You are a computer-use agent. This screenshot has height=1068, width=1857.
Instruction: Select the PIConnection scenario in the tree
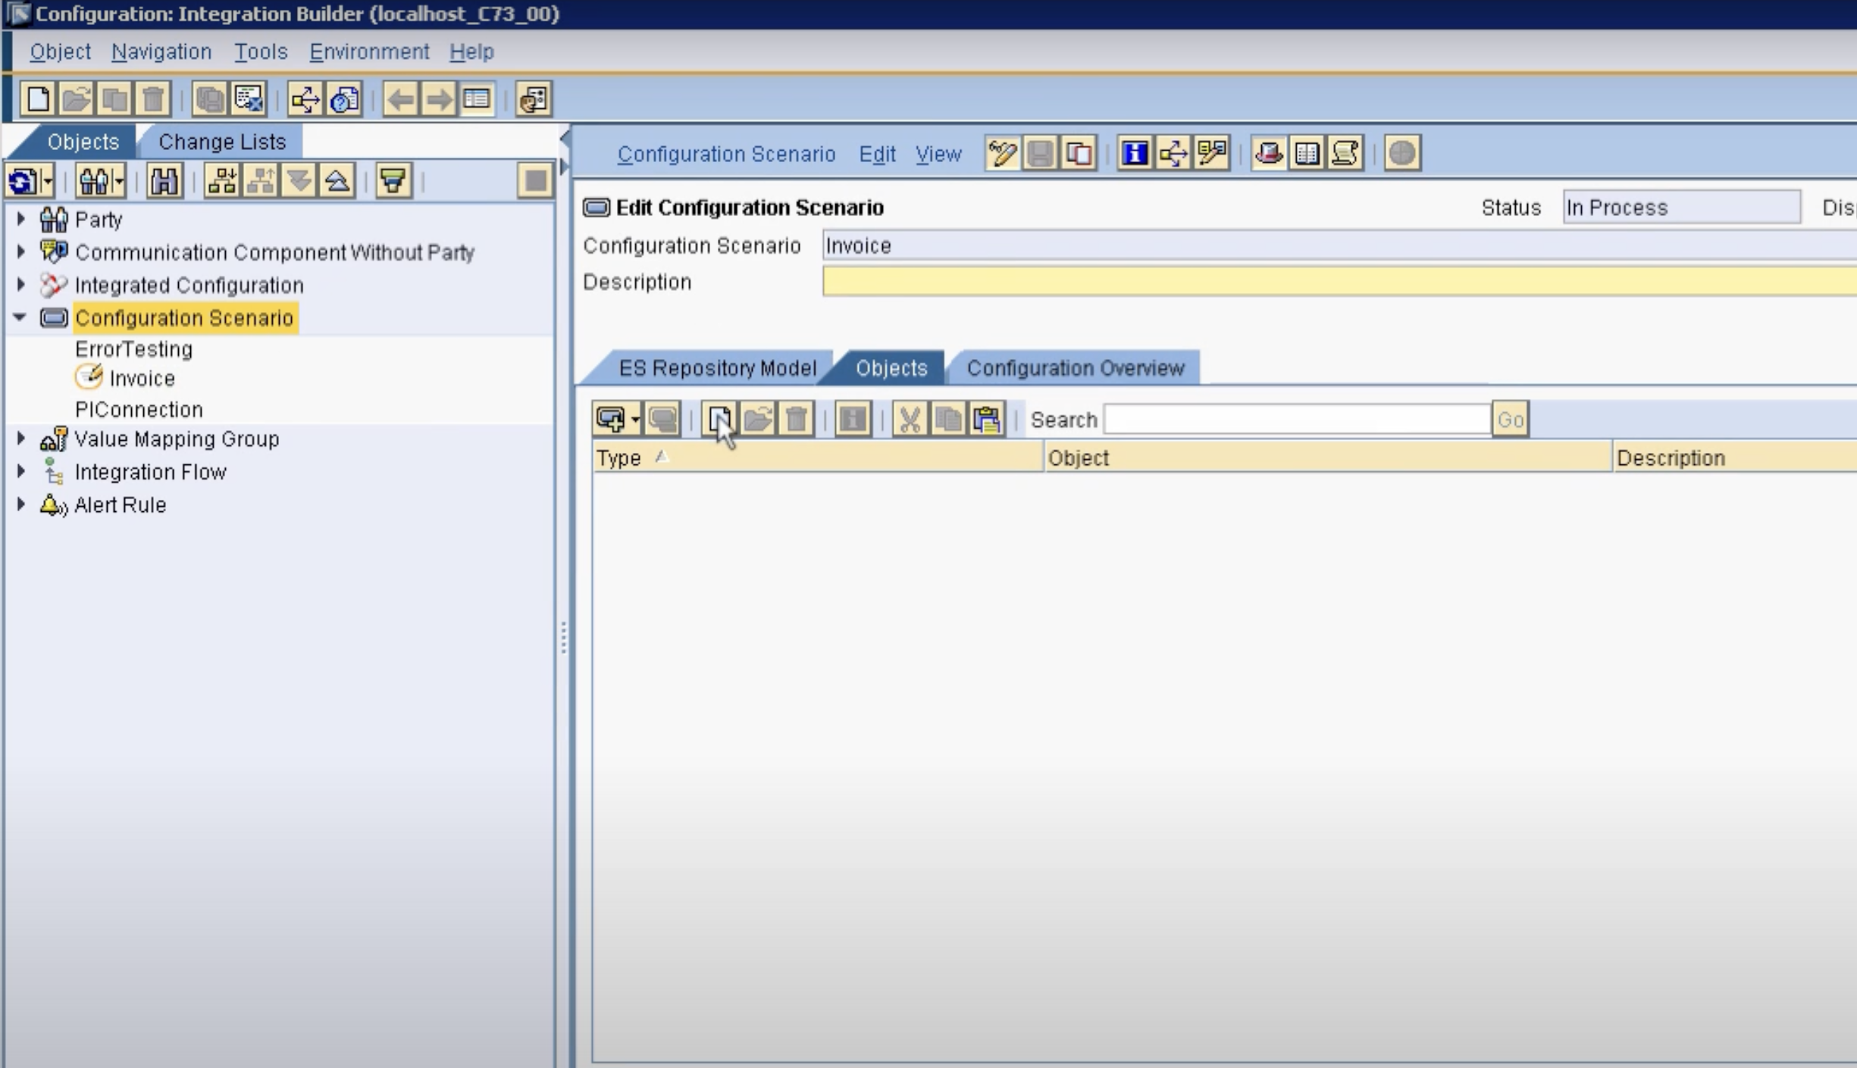pyautogui.click(x=139, y=410)
